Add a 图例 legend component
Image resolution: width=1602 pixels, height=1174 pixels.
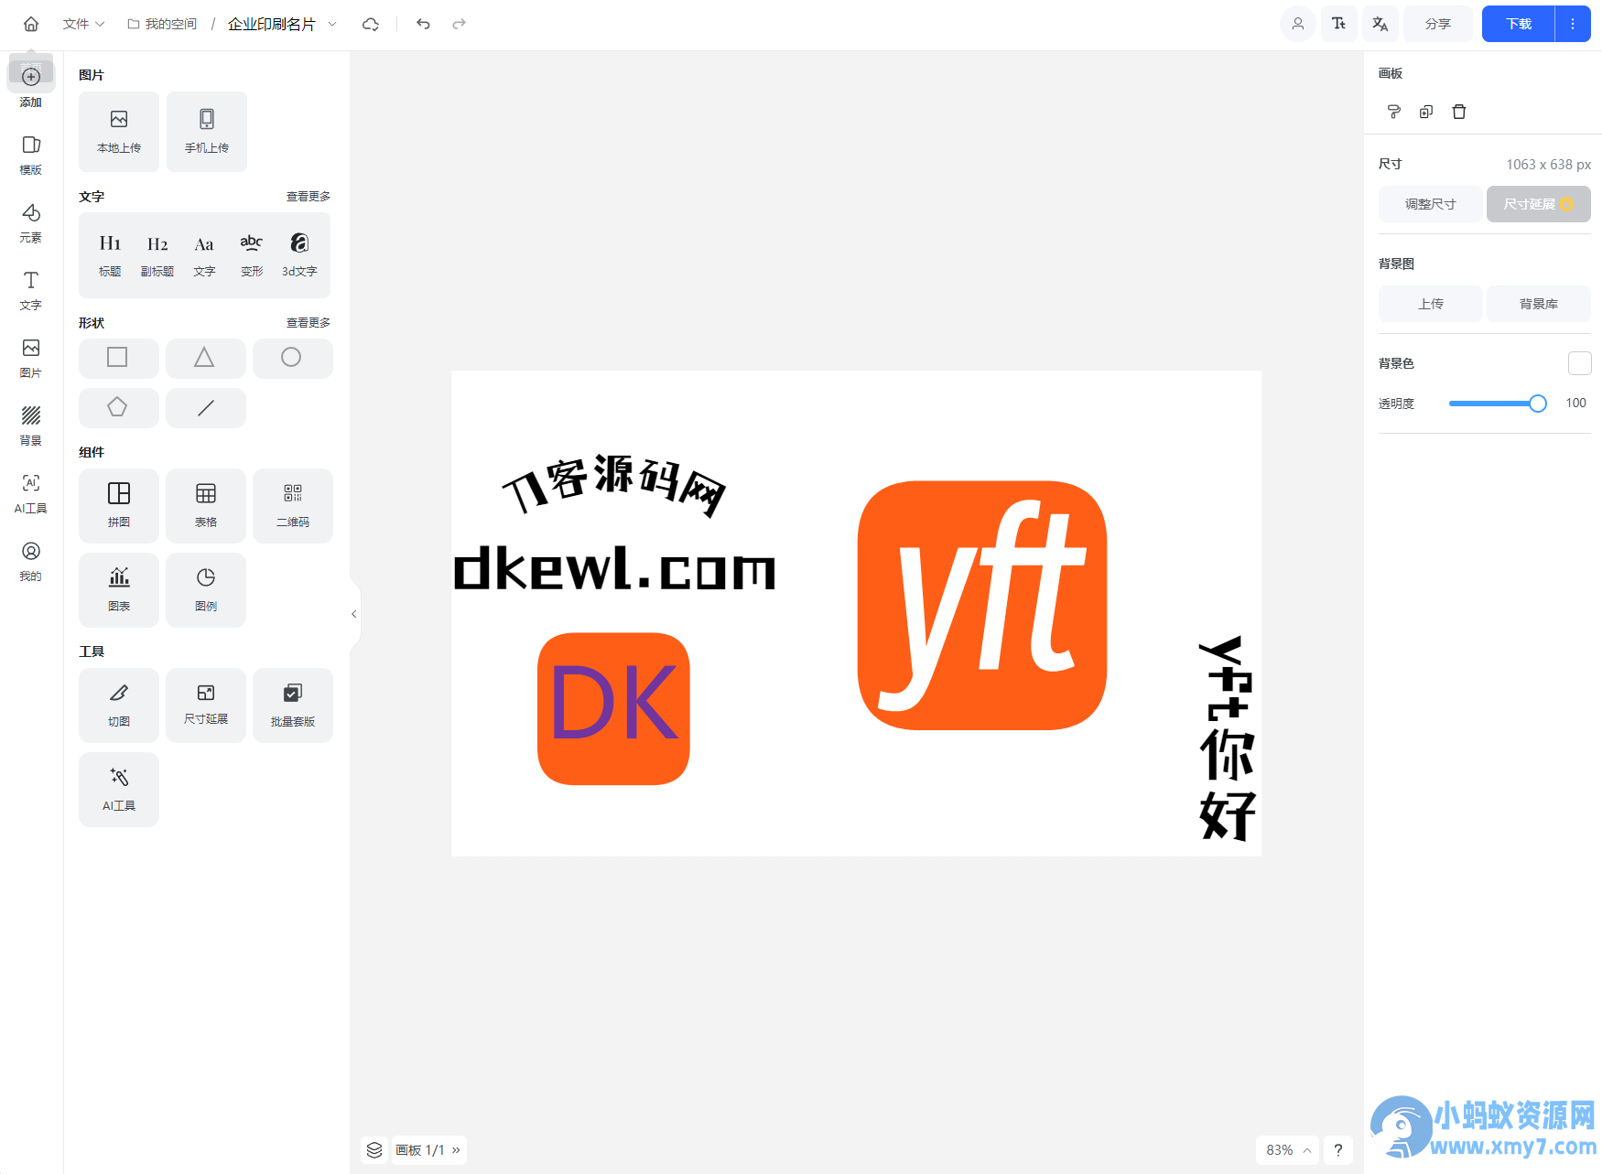coord(206,589)
